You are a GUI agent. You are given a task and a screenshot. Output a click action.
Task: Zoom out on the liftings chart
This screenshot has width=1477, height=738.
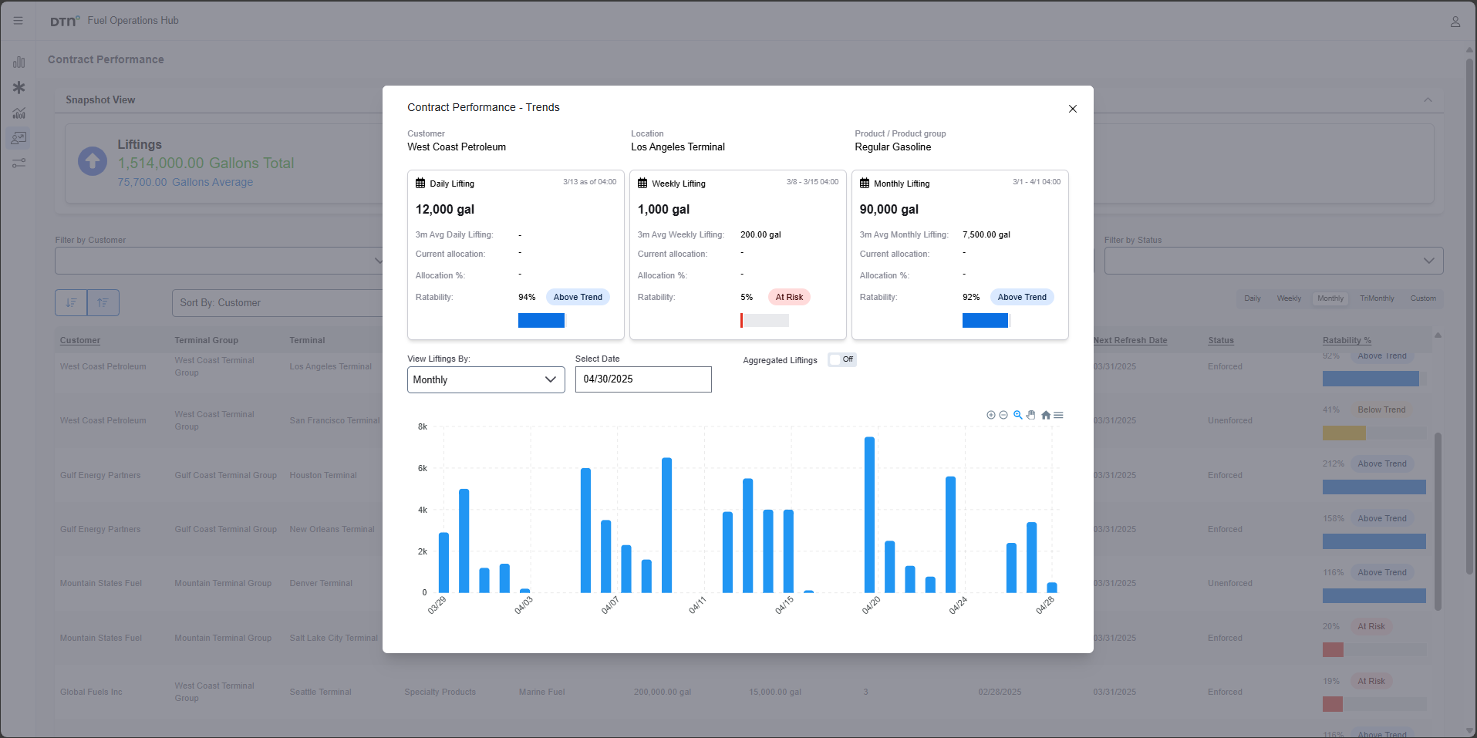click(1003, 415)
